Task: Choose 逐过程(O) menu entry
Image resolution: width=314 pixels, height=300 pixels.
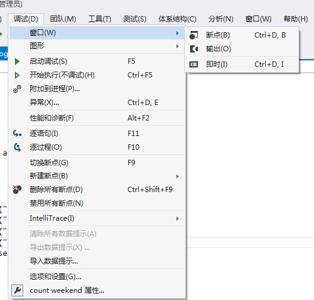Action: [97, 147]
